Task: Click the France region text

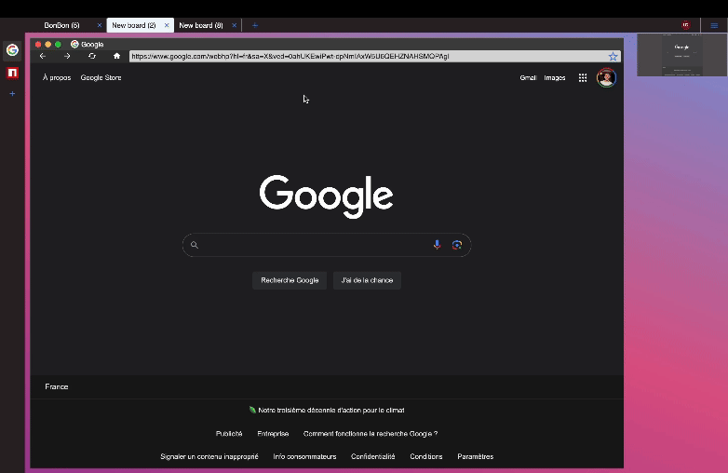Action: click(x=57, y=386)
